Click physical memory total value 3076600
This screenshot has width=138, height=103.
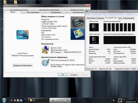[133, 49]
